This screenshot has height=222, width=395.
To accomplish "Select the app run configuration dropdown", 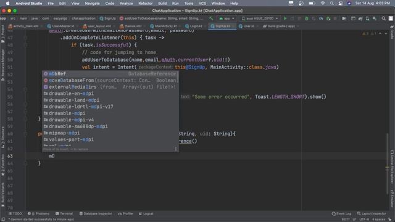I will tap(227, 18).
